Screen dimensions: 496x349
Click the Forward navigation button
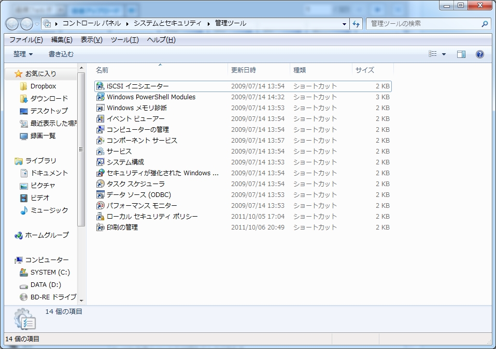point(26,24)
